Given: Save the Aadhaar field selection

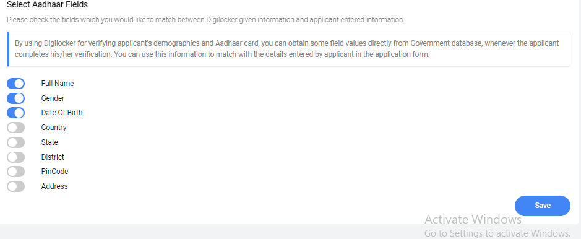Looking at the screenshot, I should point(543,206).
